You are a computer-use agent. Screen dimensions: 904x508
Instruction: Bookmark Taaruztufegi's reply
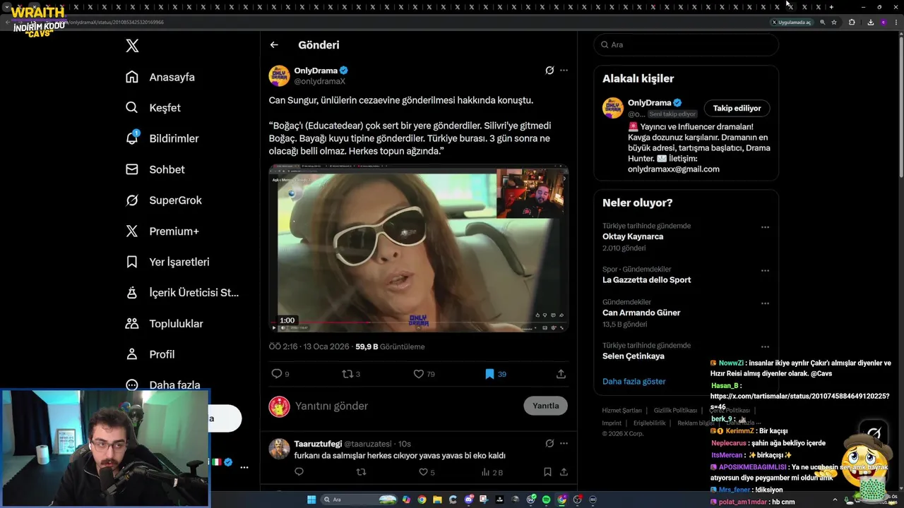[x=547, y=472]
